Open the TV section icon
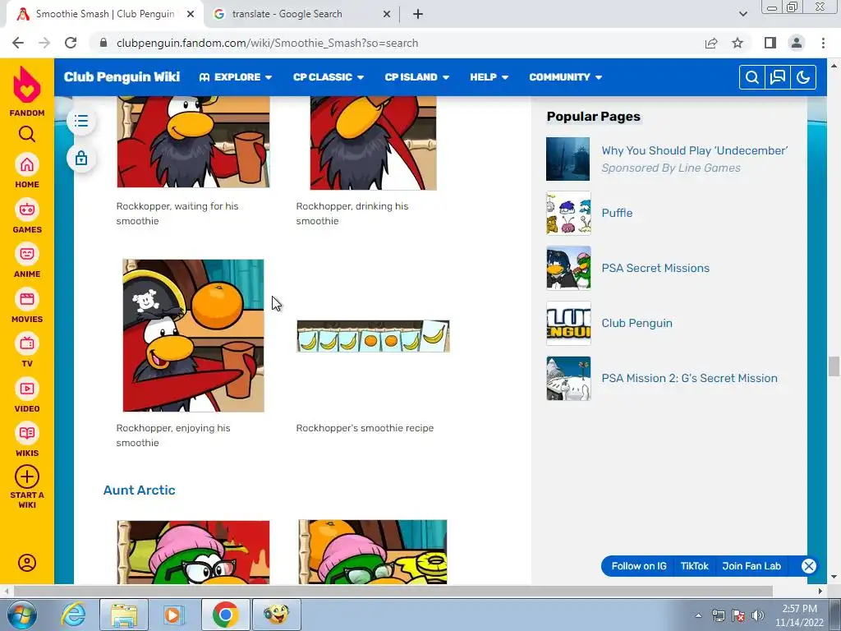The width and height of the screenshot is (841, 631). tap(27, 343)
